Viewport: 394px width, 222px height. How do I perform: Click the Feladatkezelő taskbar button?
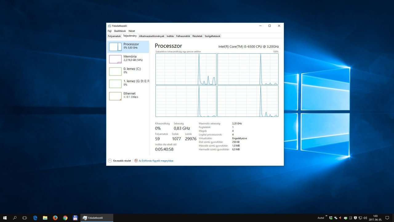tap(97, 218)
